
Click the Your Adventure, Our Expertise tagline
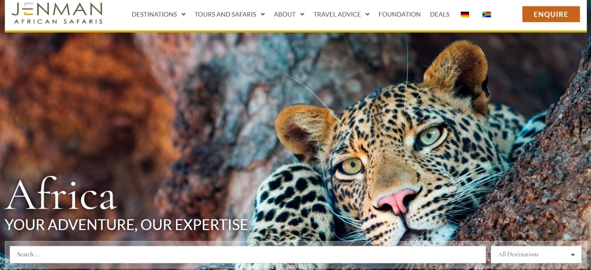[x=126, y=225]
